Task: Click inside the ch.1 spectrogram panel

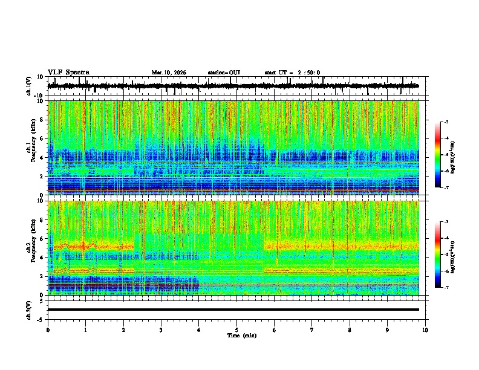Action: click(233, 148)
